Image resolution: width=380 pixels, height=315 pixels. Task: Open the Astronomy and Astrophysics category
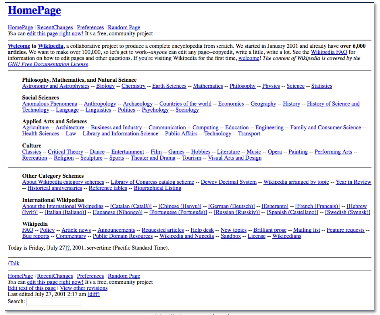(56, 86)
